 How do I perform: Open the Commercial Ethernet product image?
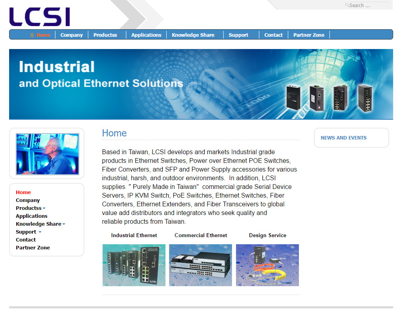point(200,265)
